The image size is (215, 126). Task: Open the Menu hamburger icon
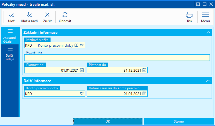click(205, 15)
